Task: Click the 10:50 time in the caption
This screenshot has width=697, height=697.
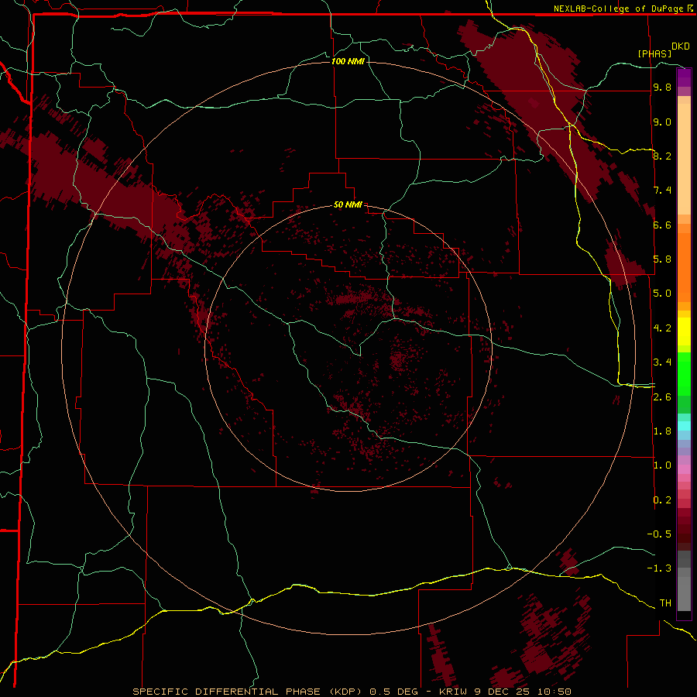Action: click(554, 692)
